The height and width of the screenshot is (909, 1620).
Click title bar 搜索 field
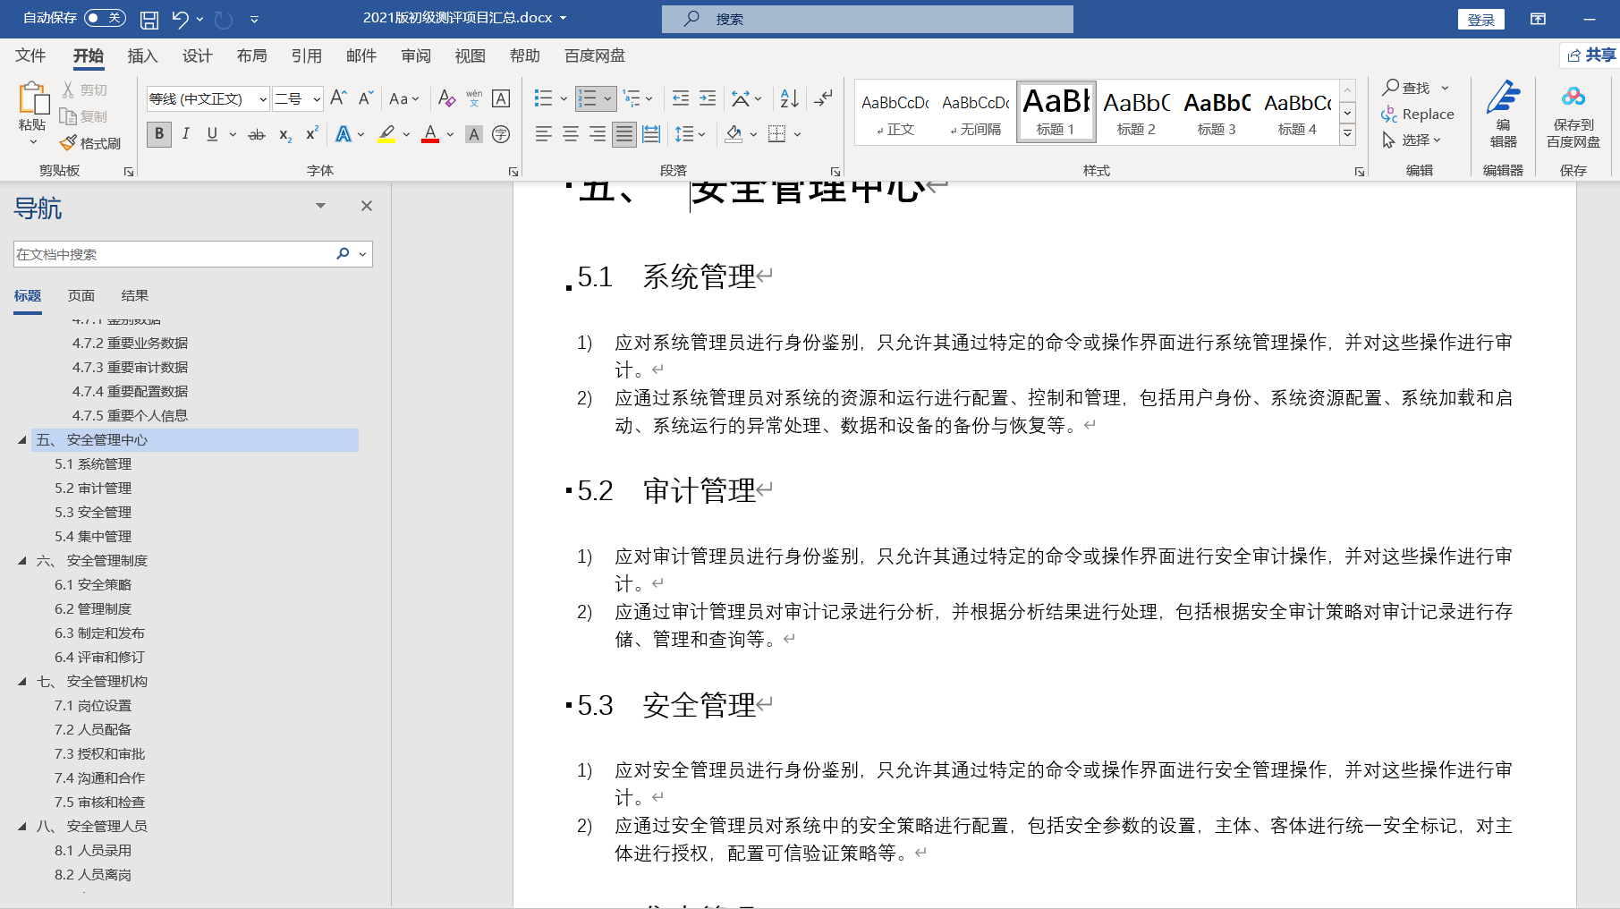868,19
